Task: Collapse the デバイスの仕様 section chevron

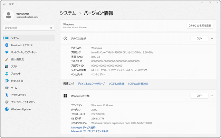Action: click(x=212, y=38)
